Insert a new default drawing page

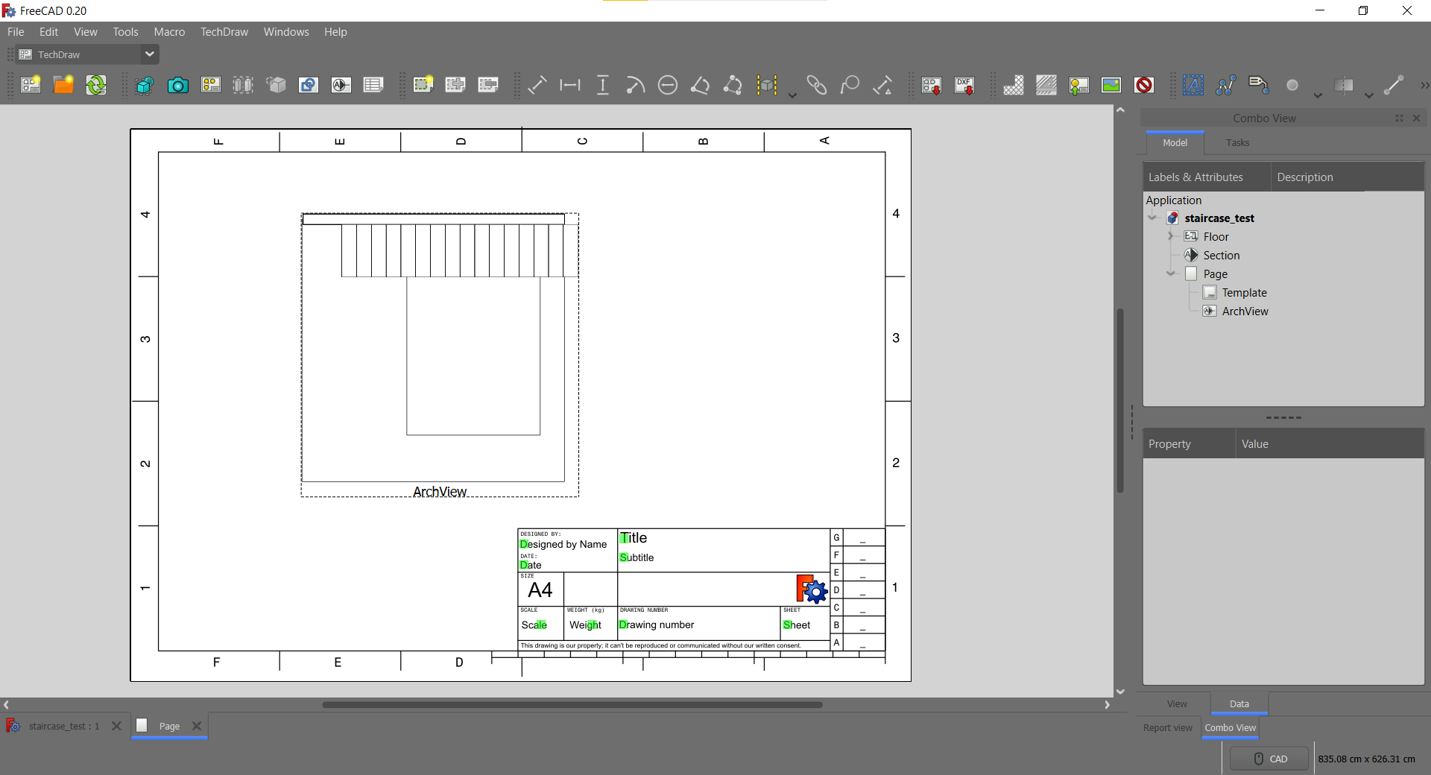(x=31, y=85)
